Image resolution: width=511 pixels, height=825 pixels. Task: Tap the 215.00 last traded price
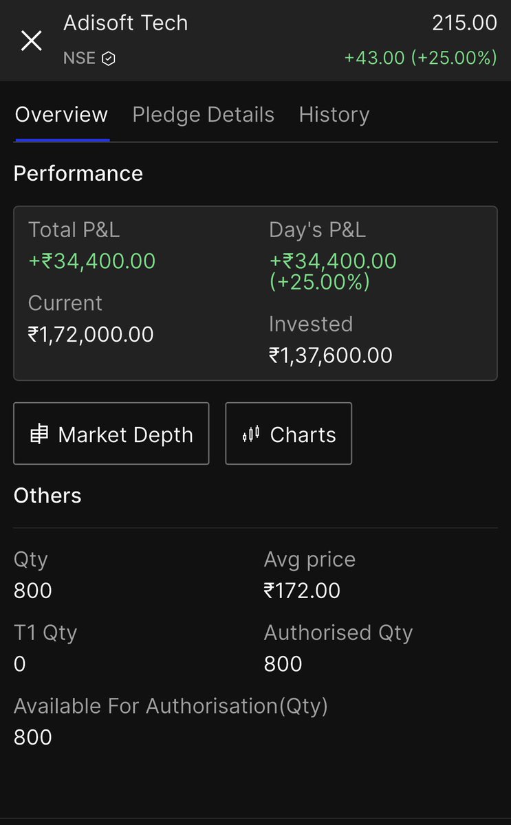[x=464, y=23]
